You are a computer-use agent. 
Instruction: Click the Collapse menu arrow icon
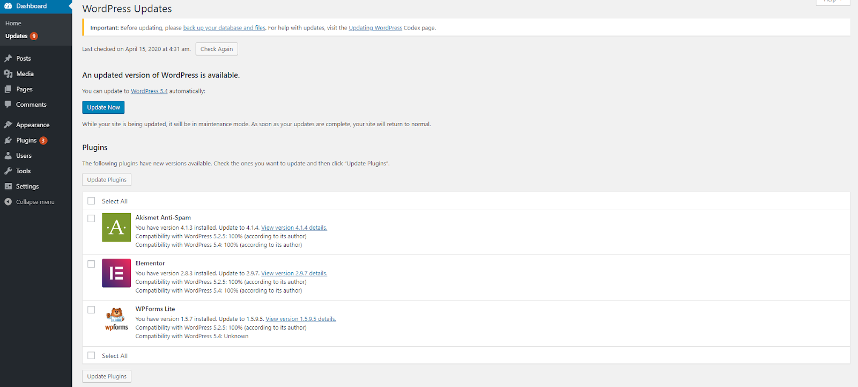8,202
